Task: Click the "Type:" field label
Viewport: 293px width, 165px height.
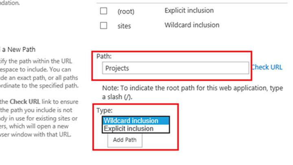Action: coord(104,110)
